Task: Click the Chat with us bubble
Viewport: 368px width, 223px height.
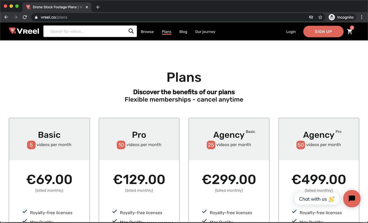Action: (x=316, y=199)
